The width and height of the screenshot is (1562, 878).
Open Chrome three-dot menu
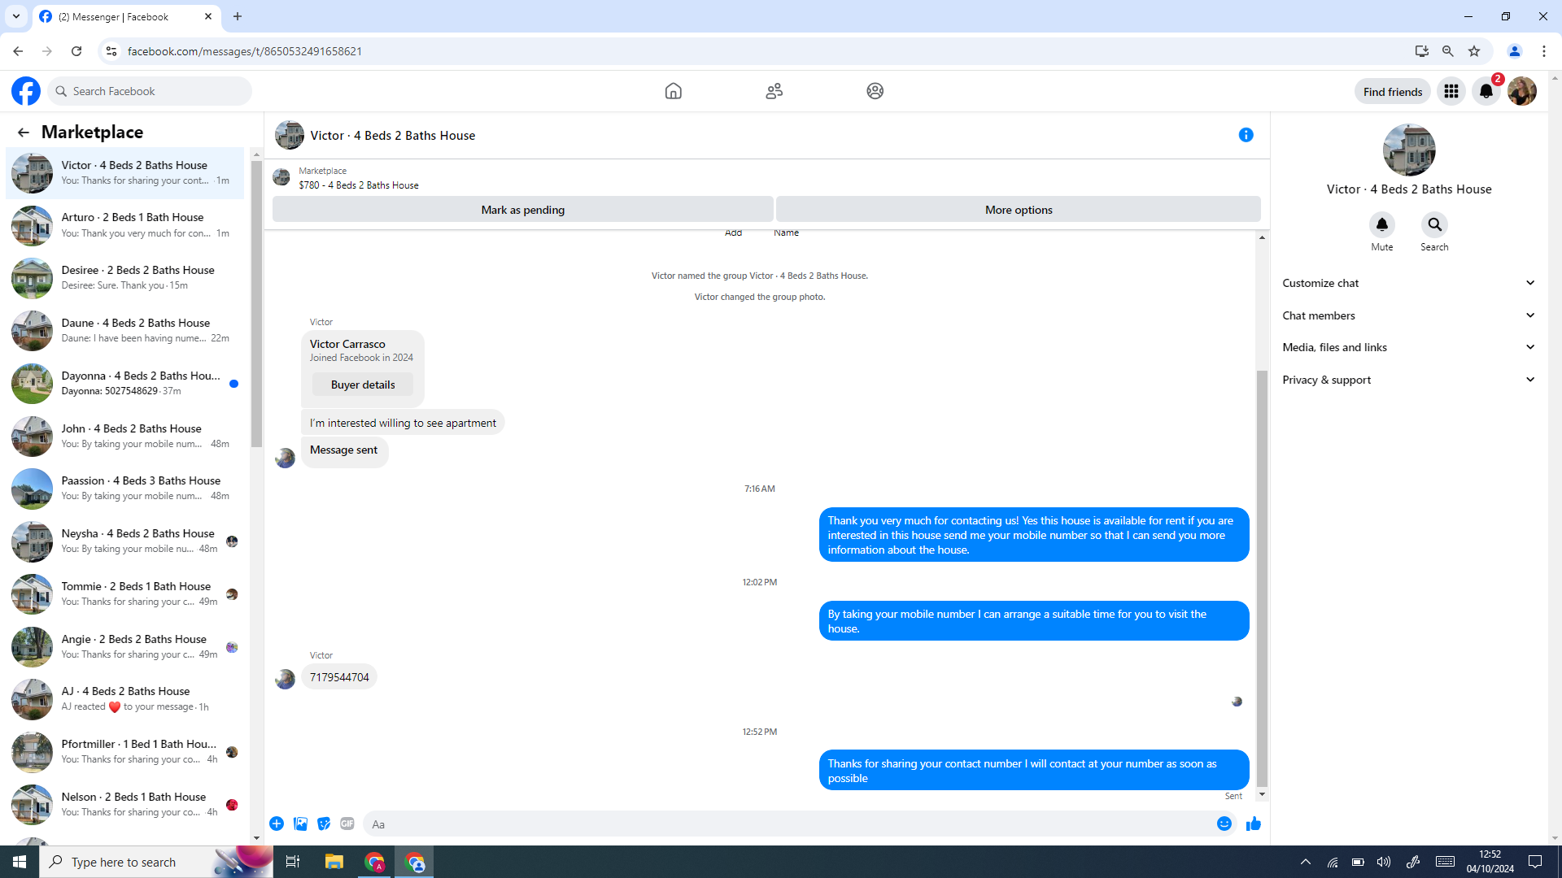pyautogui.click(x=1544, y=50)
